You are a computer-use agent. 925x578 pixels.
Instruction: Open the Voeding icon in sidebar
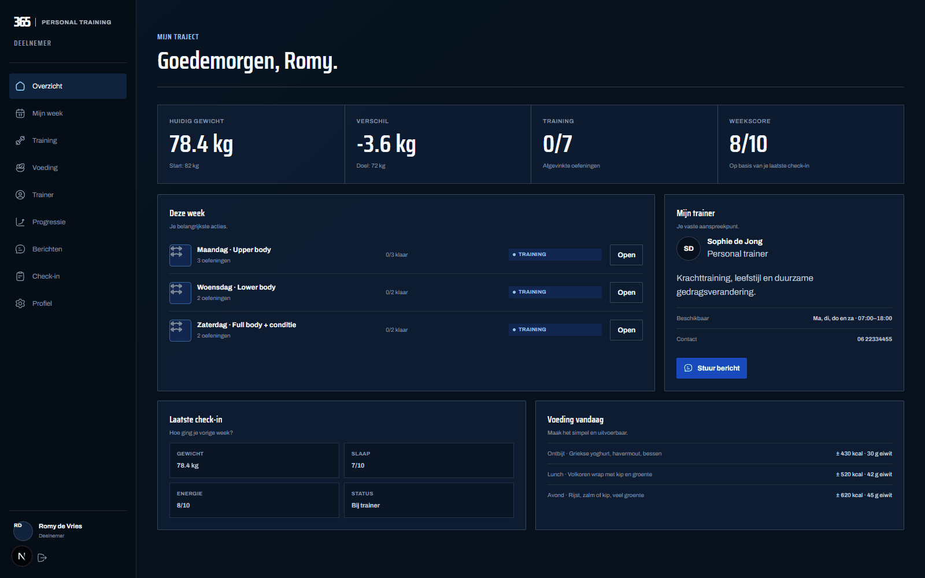pyautogui.click(x=20, y=168)
